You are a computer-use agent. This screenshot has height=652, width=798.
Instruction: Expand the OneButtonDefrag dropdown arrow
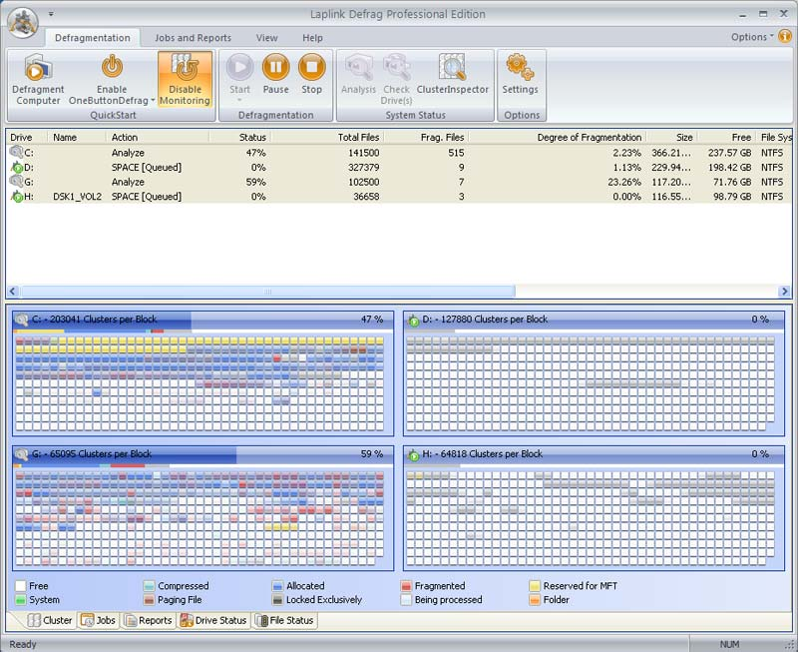click(153, 101)
